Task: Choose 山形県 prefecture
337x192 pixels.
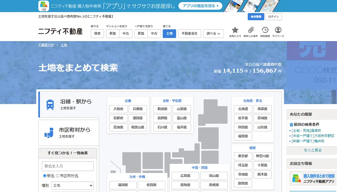Action: coord(263,127)
